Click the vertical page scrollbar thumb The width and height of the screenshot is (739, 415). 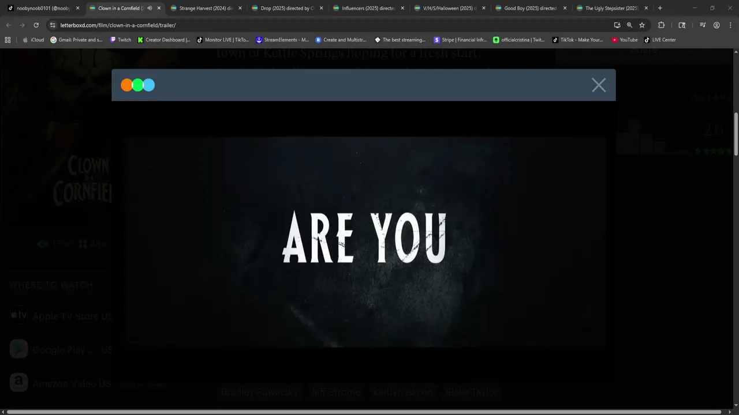tap(736, 134)
